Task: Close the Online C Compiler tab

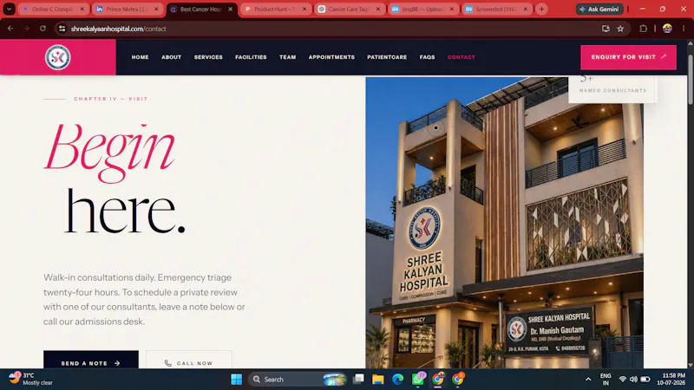Action: [x=82, y=10]
